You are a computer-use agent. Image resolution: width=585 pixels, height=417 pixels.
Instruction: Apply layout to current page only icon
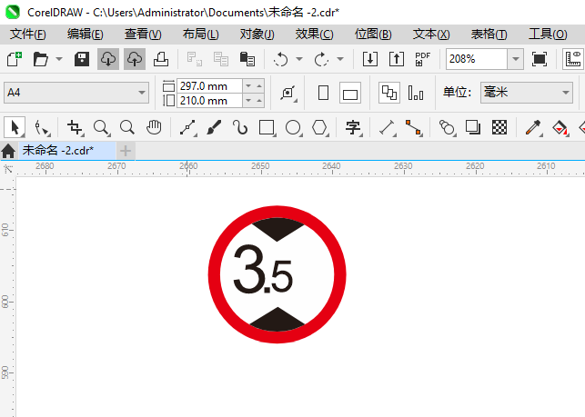click(x=416, y=93)
